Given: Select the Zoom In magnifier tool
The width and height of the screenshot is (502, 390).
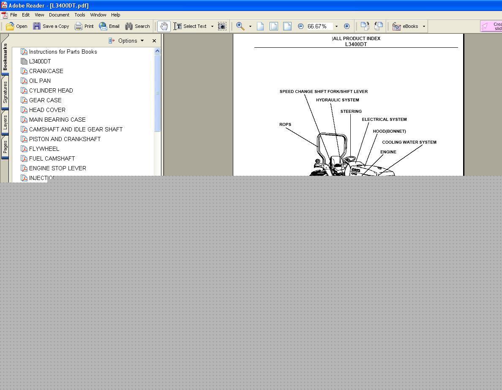Looking at the screenshot, I should 240,26.
